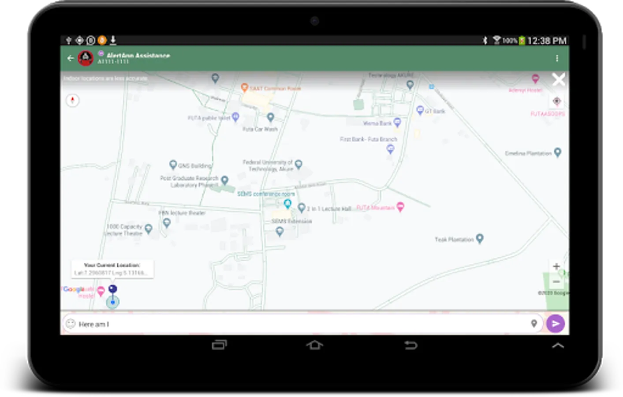Tap the Android back navigation button
This screenshot has width=623, height=397.
(410, 345)
